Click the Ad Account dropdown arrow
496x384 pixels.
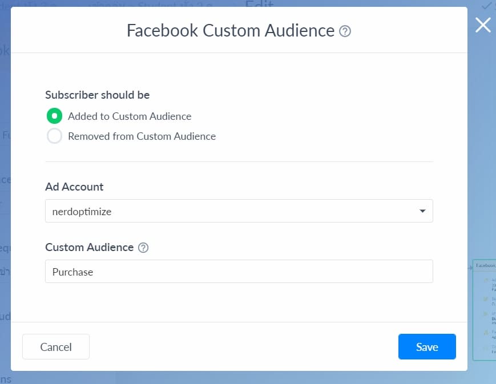point(422,211)
